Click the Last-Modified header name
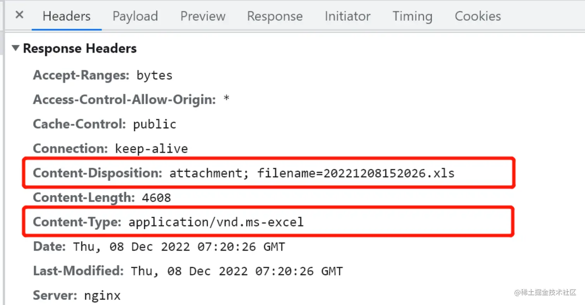 tap(78, 271)
